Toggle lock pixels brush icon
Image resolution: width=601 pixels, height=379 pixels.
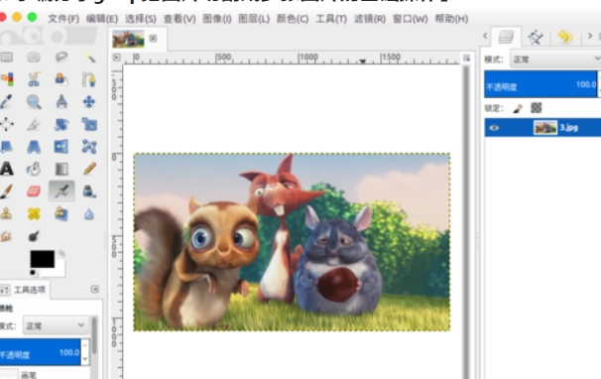[x=518, y=108]
